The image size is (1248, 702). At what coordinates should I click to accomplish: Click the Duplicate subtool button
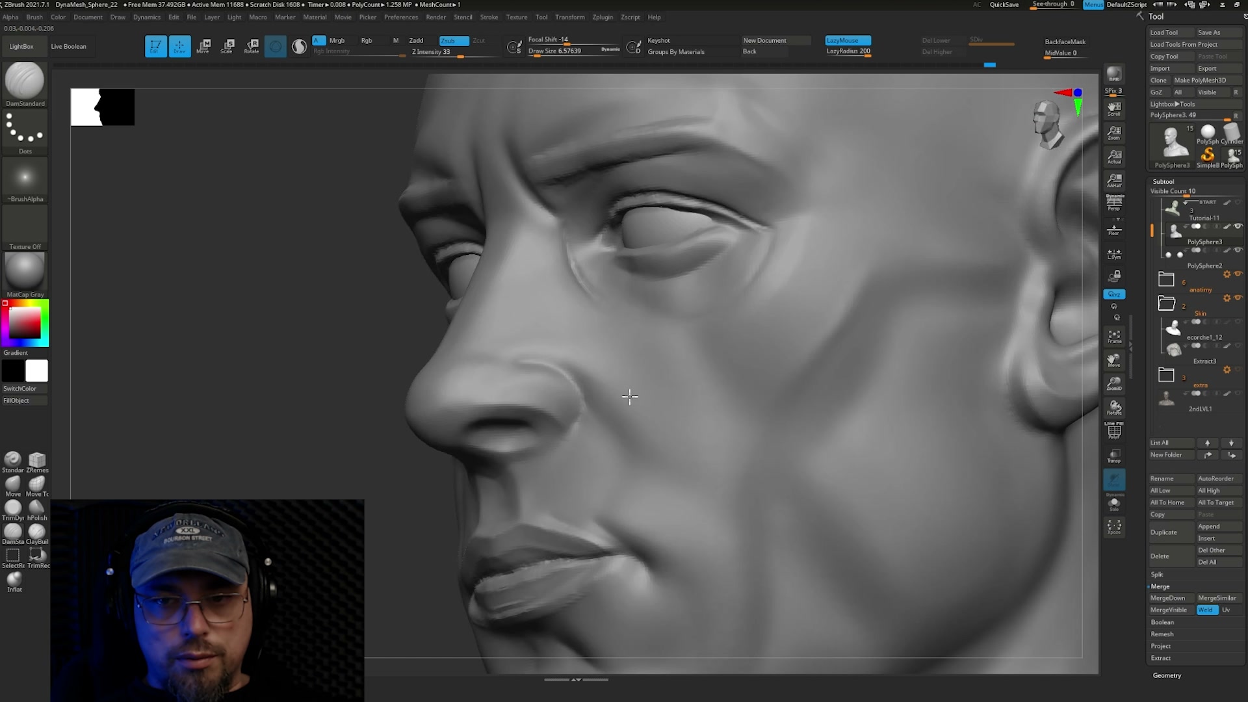pyautogui.click(x=1172, y=532)
